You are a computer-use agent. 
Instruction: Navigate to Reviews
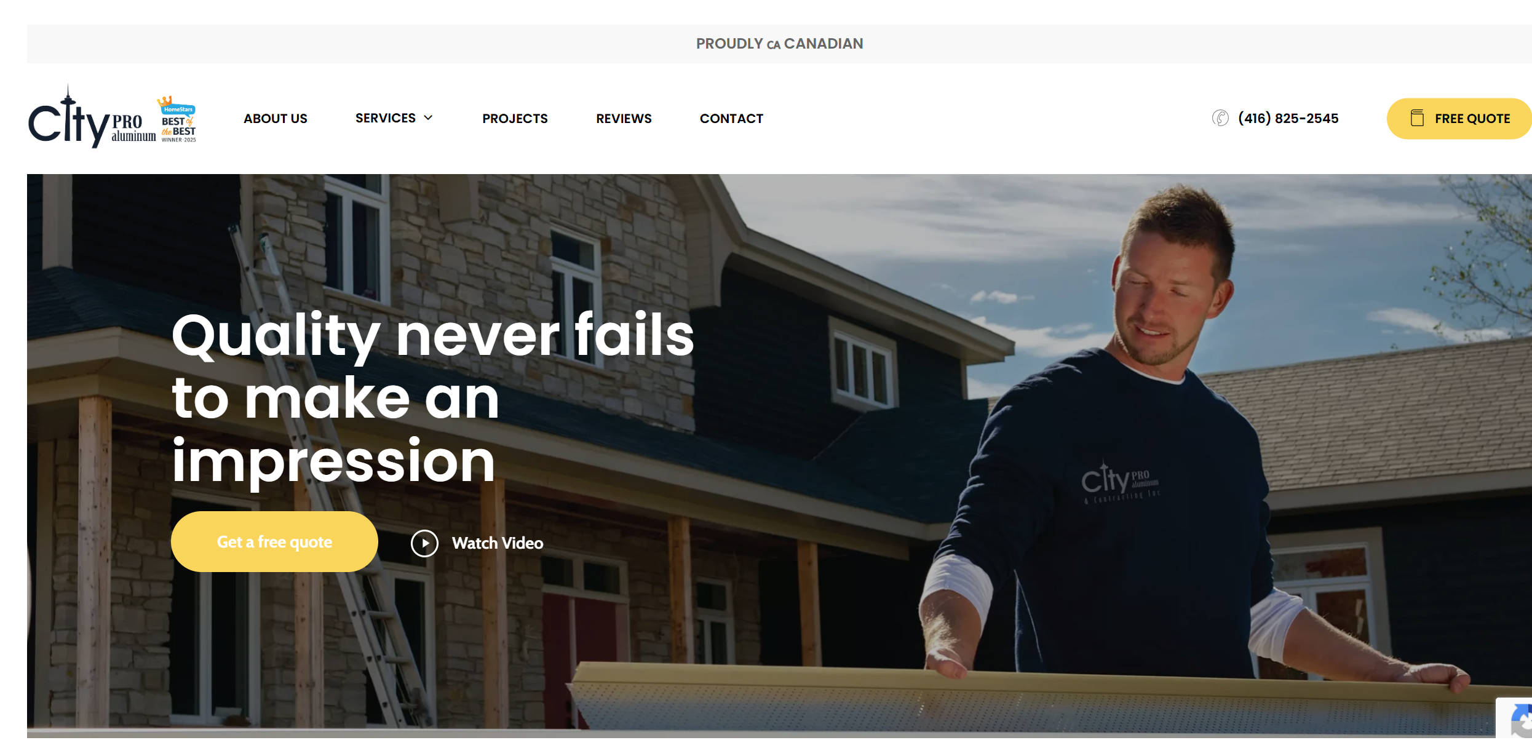624,119
